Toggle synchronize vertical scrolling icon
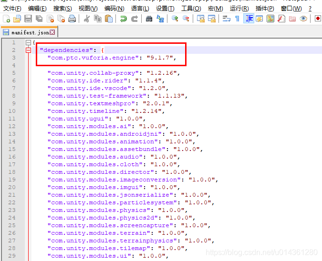 coord(201,19)
